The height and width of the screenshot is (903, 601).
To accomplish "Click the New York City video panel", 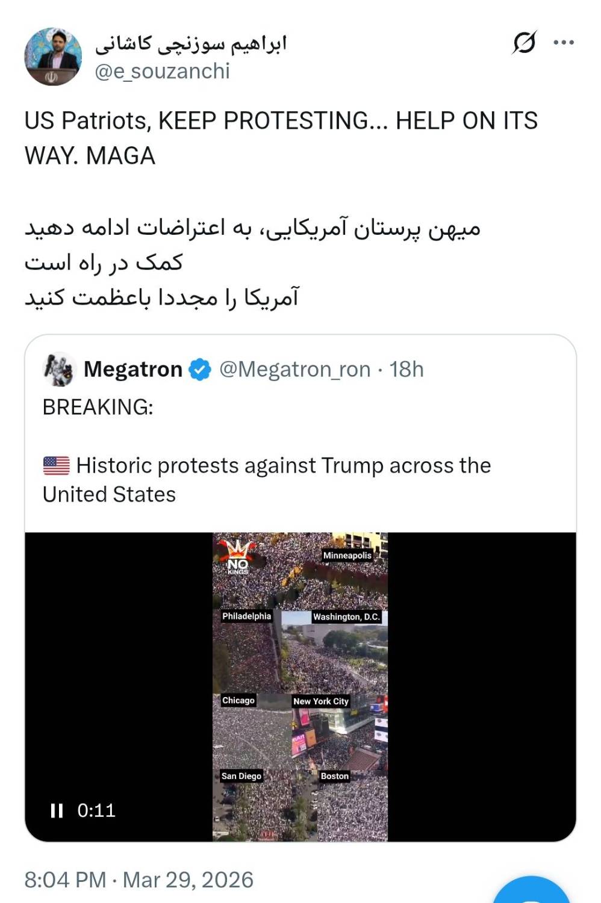I will click(339, 732).
